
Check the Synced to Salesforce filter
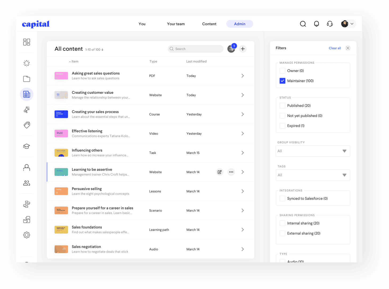point(282,198)
